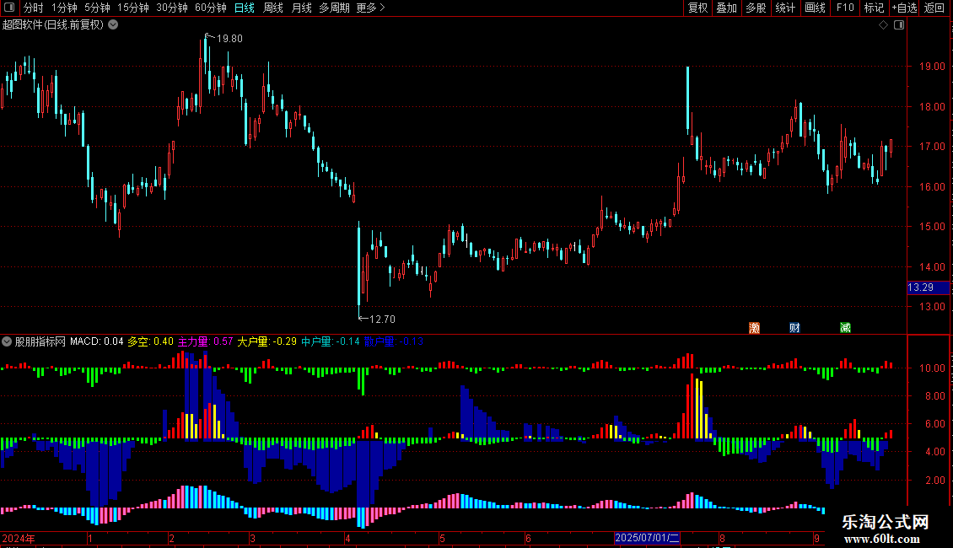The width and height of the screenshot is (953, 548).
Task: Switch to 月线 monthly chart
Action: [301, 8]
